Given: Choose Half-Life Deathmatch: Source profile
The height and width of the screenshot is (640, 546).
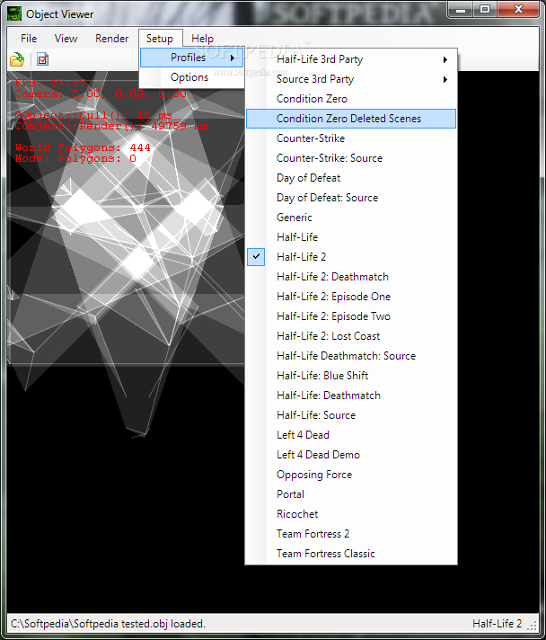Looking at the screenshot, I should (x=351, y=356).
